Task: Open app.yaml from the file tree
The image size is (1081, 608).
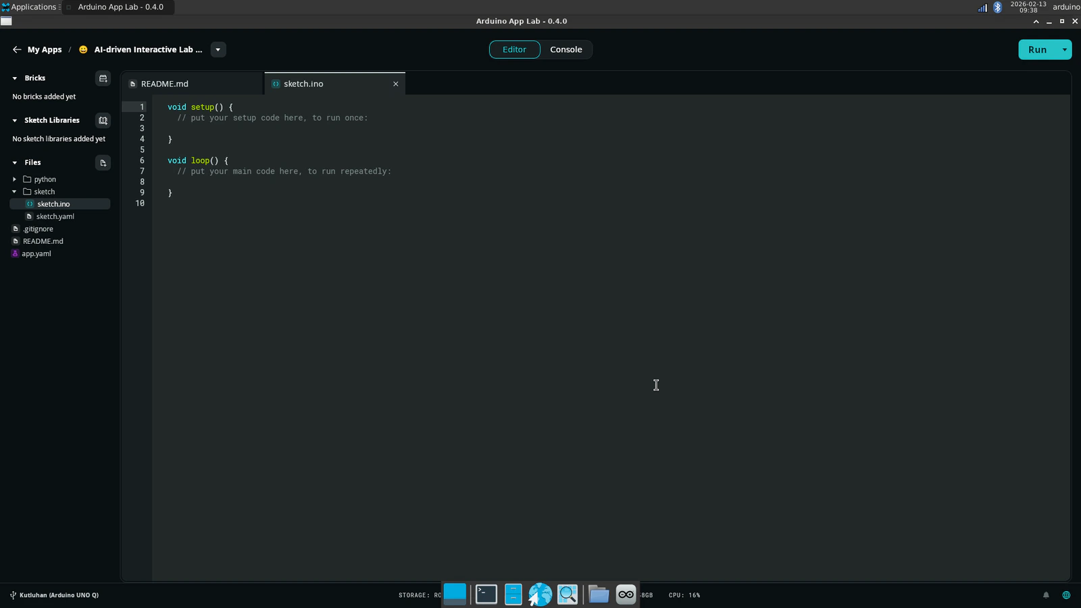Action: (x=36, y=254)
